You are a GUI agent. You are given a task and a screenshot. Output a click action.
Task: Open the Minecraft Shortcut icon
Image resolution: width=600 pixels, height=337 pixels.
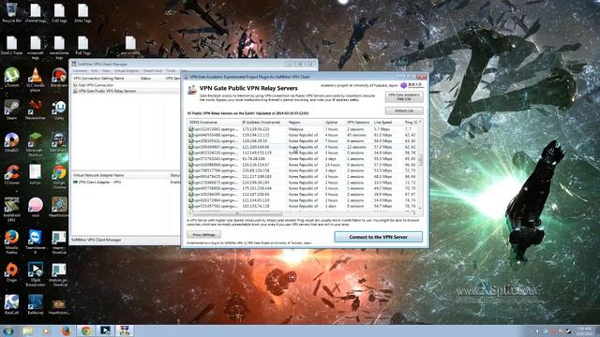pyautogui.click(x=36, y=144)
